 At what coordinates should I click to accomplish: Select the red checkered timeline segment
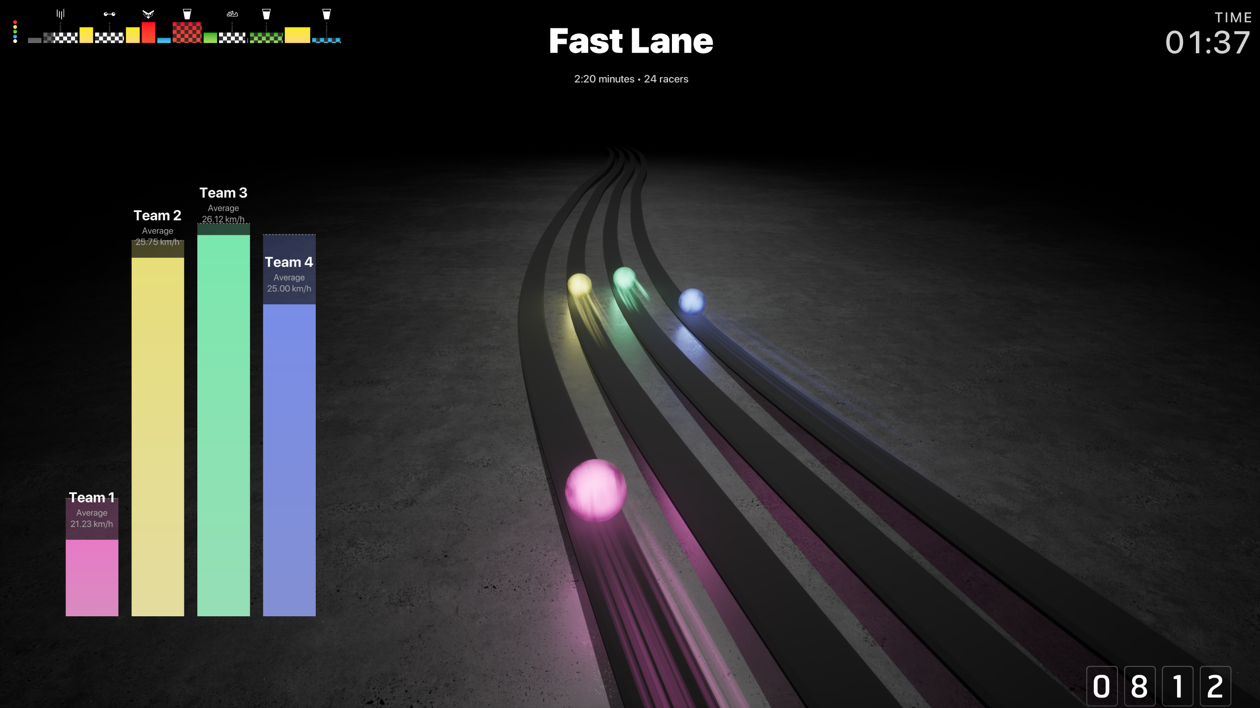click(187, 33)
